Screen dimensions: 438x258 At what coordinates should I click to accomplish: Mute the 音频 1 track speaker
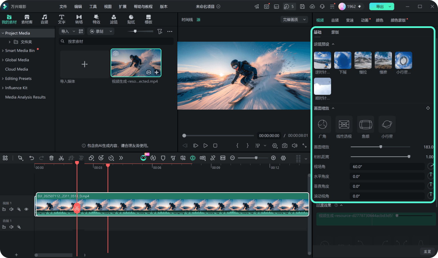(11, 227)
